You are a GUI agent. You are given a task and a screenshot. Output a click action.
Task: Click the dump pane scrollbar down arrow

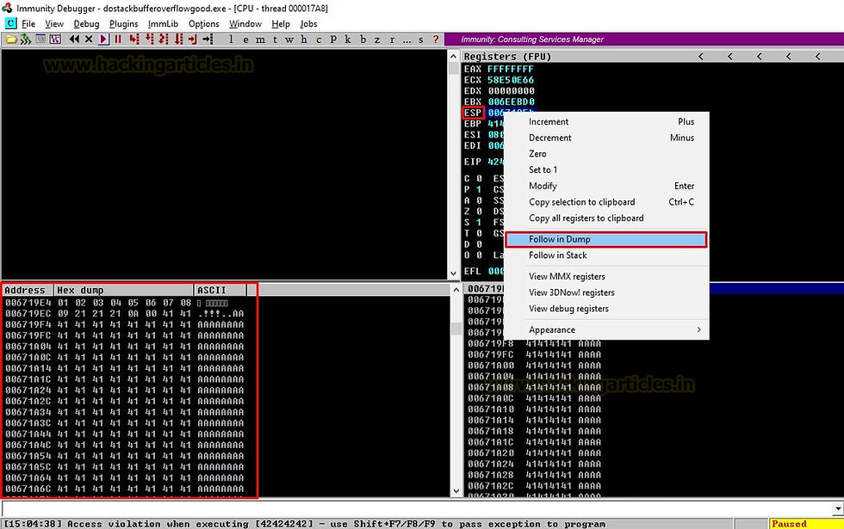click(456, 490)
